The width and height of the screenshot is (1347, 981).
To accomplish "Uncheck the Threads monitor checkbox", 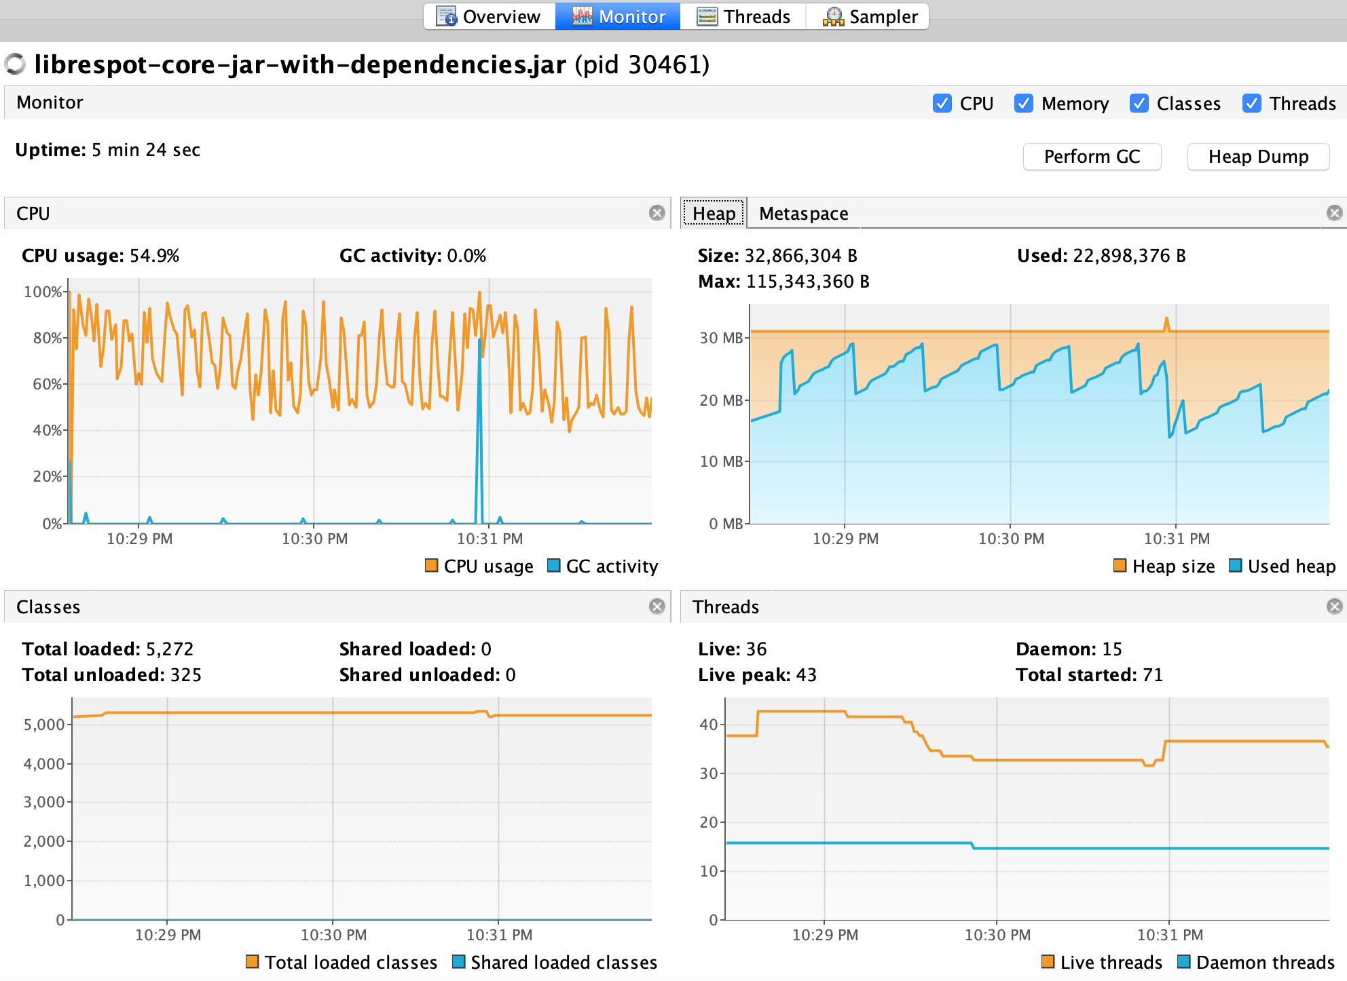I will 1251,103.
